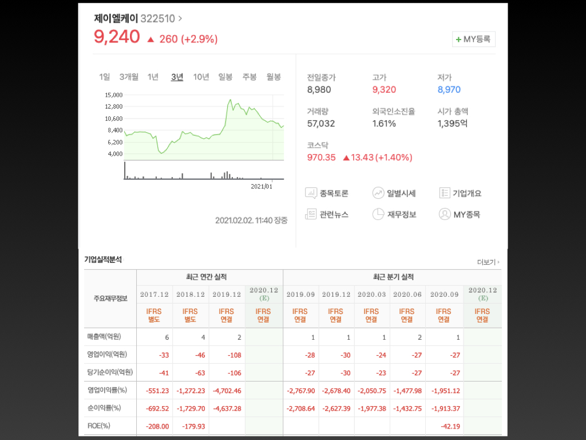This screenshot has height=440, width=586.
Task: Click the 외국인소진율 value 1.61%
Action: [384, 124]
